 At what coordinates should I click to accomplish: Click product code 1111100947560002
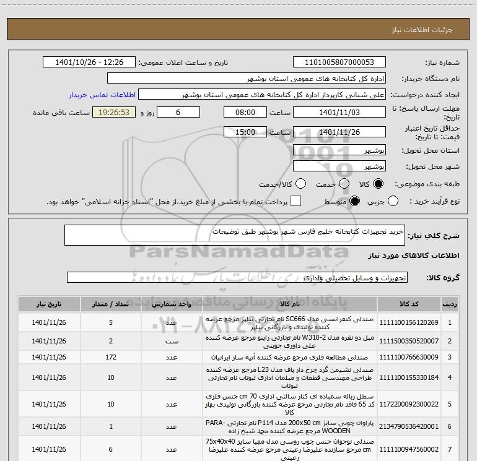pyautogui.click(x=409, y=449)
